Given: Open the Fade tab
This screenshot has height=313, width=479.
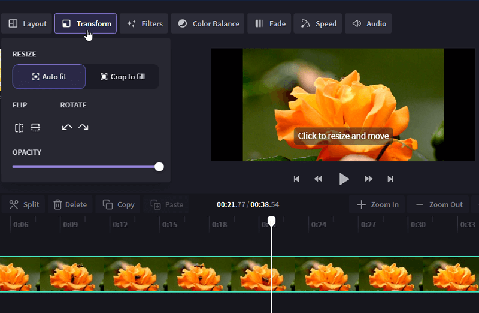Looking at the screenshot, I should tap(269, 23).
